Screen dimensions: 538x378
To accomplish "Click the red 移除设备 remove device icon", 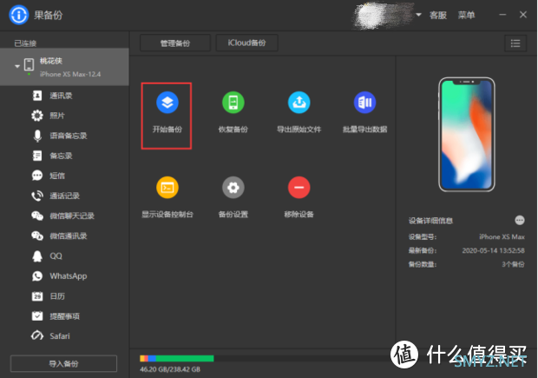I will click(x=299, y=188).
